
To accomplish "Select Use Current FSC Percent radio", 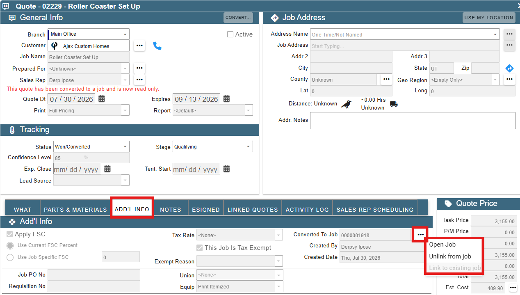I will pos(10,245).
